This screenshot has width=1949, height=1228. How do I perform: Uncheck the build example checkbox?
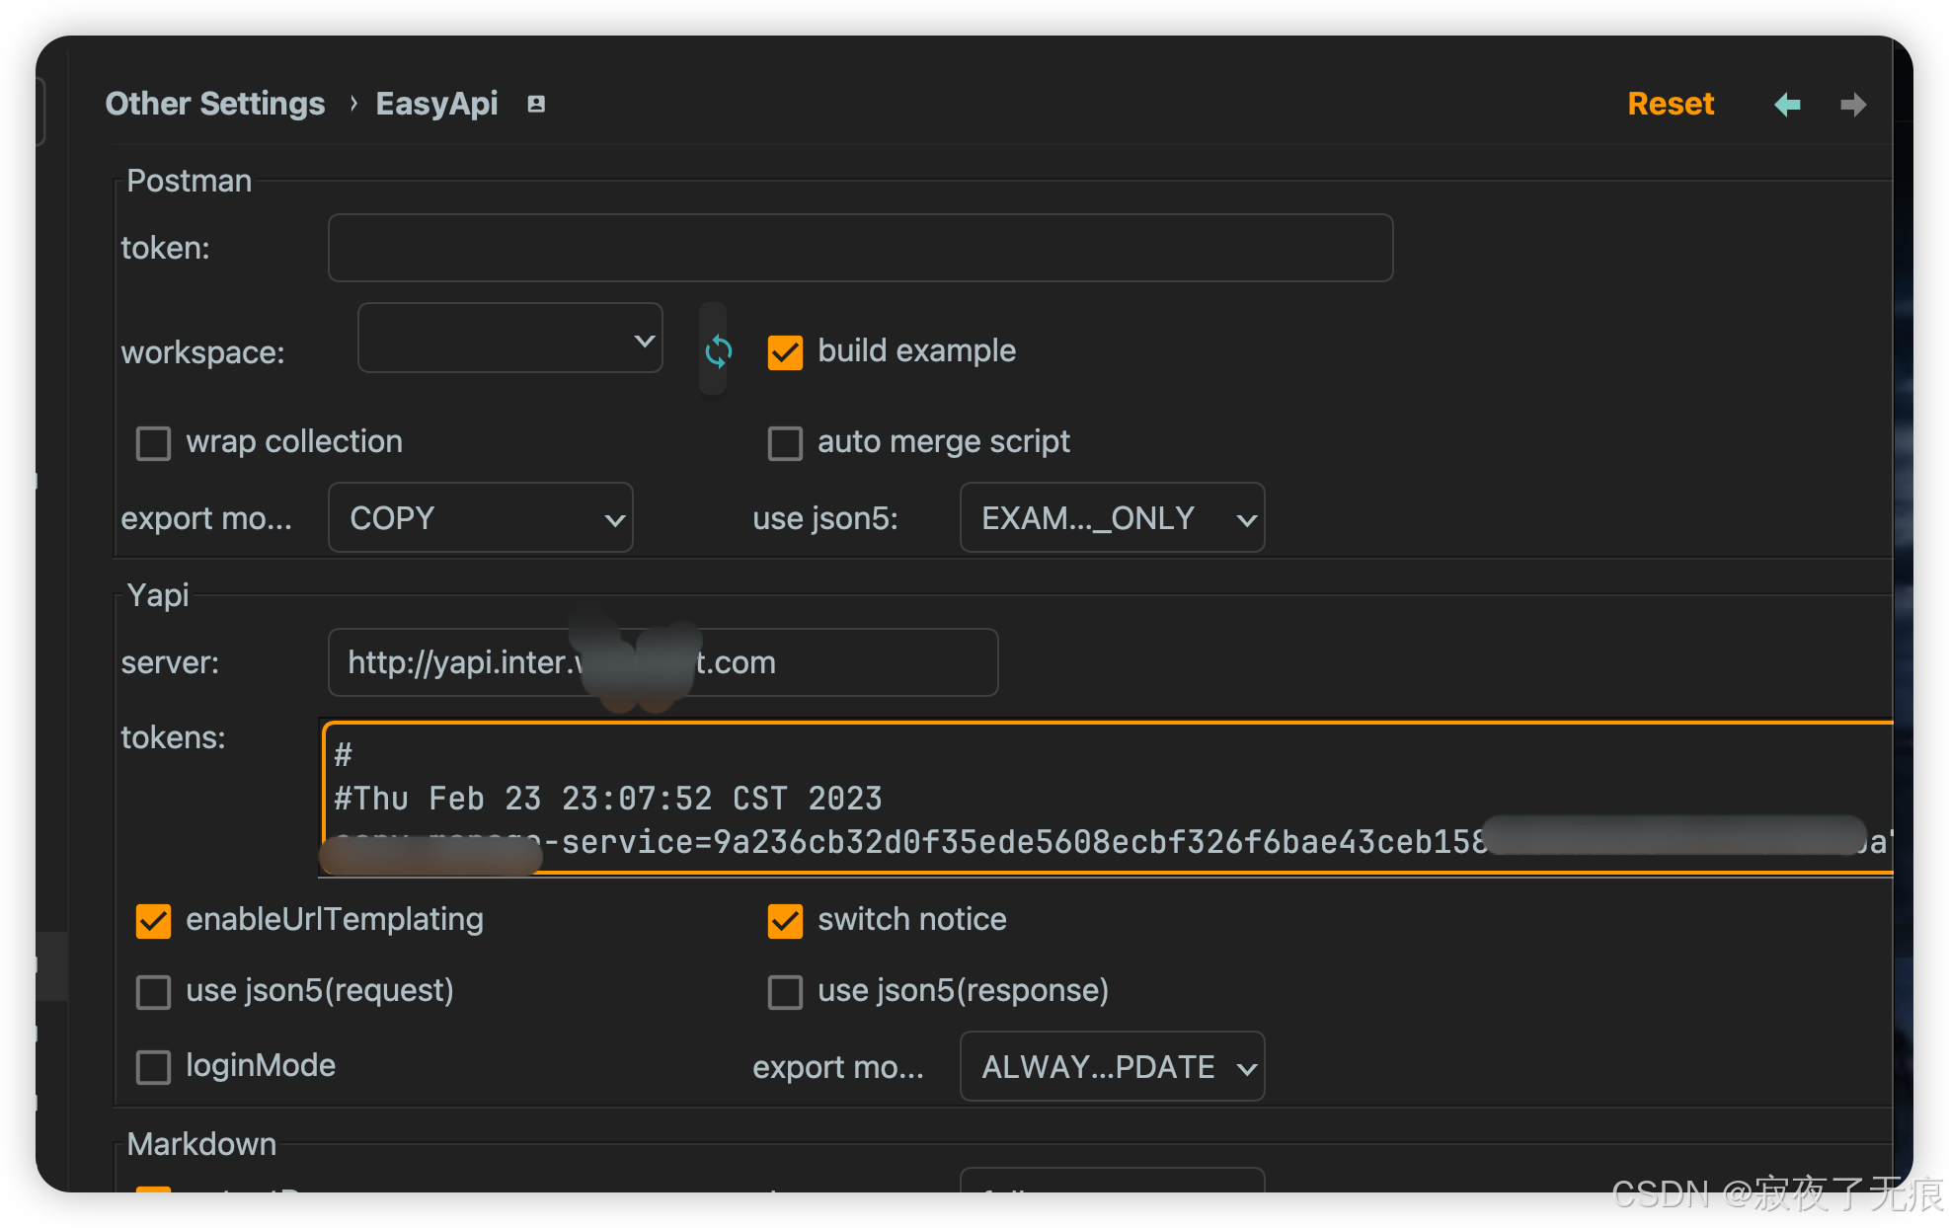tap(785, 352)
